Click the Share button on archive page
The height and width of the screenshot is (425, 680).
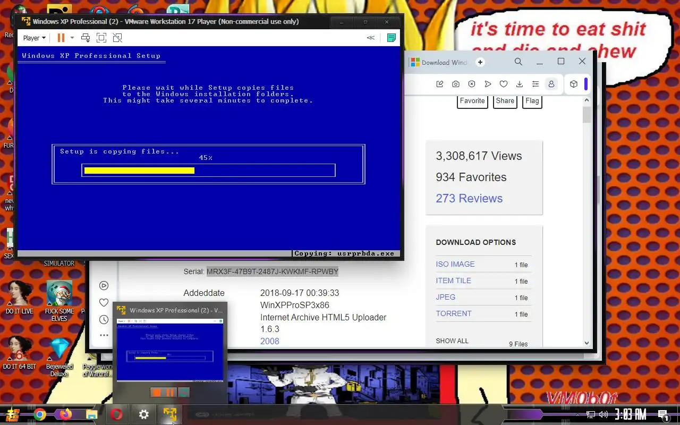click(x=505, y=101)
